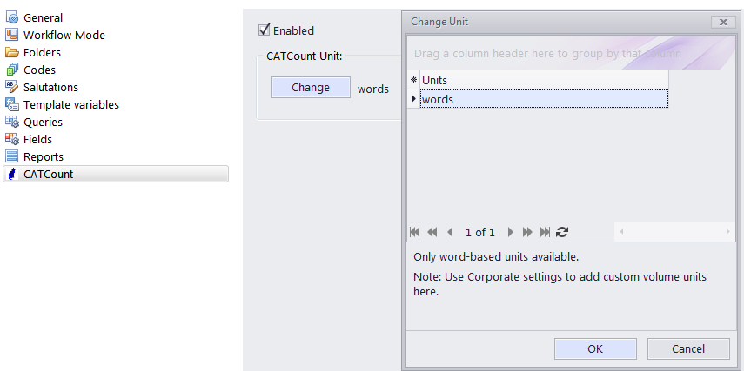
Task: Select the words row in units grid
Action: point(544,99)
